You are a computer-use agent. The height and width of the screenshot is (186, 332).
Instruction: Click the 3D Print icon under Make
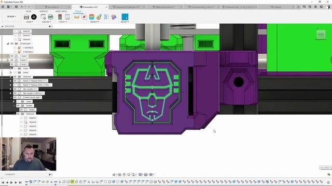pyautogui.click(x=26, y=17)
